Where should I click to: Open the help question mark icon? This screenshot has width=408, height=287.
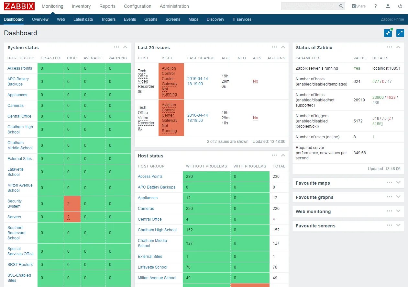376,6
